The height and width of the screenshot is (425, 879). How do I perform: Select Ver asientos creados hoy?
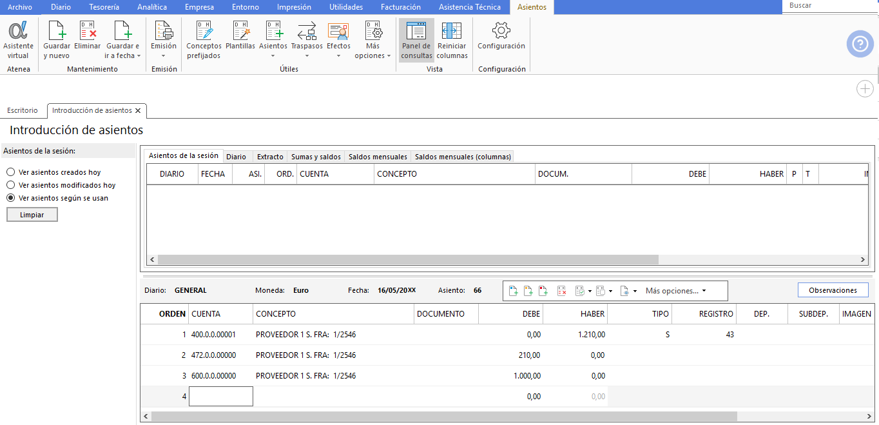click(10, 172)
